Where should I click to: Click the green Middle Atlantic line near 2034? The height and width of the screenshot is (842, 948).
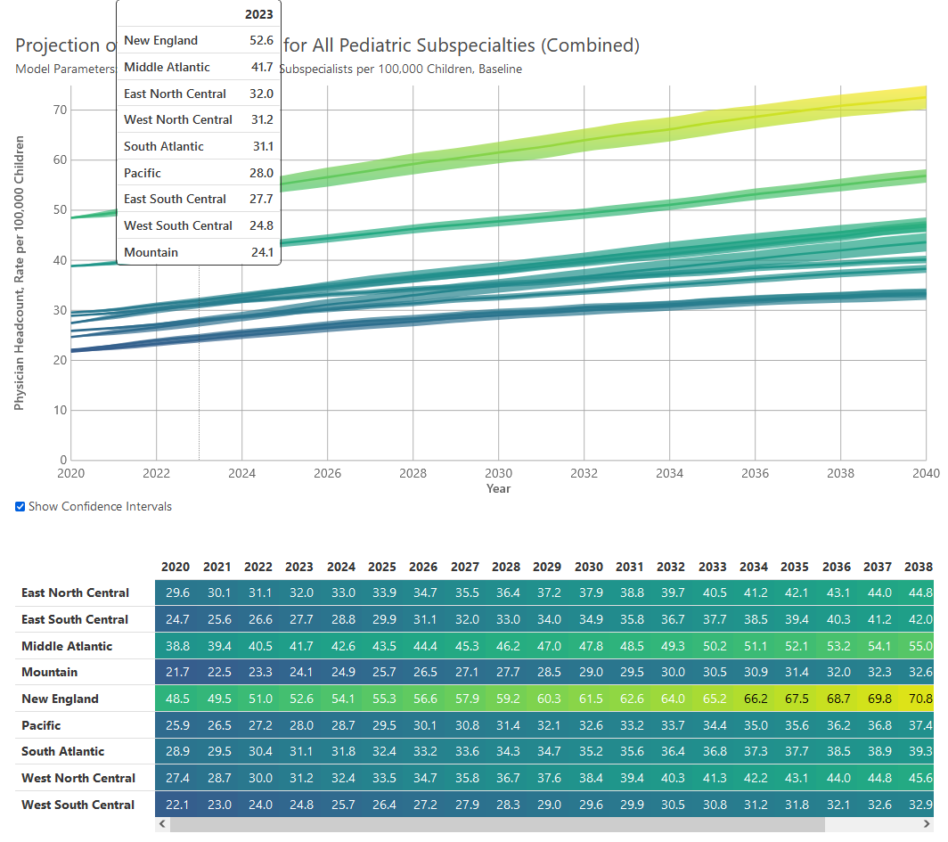click(669, 204)
